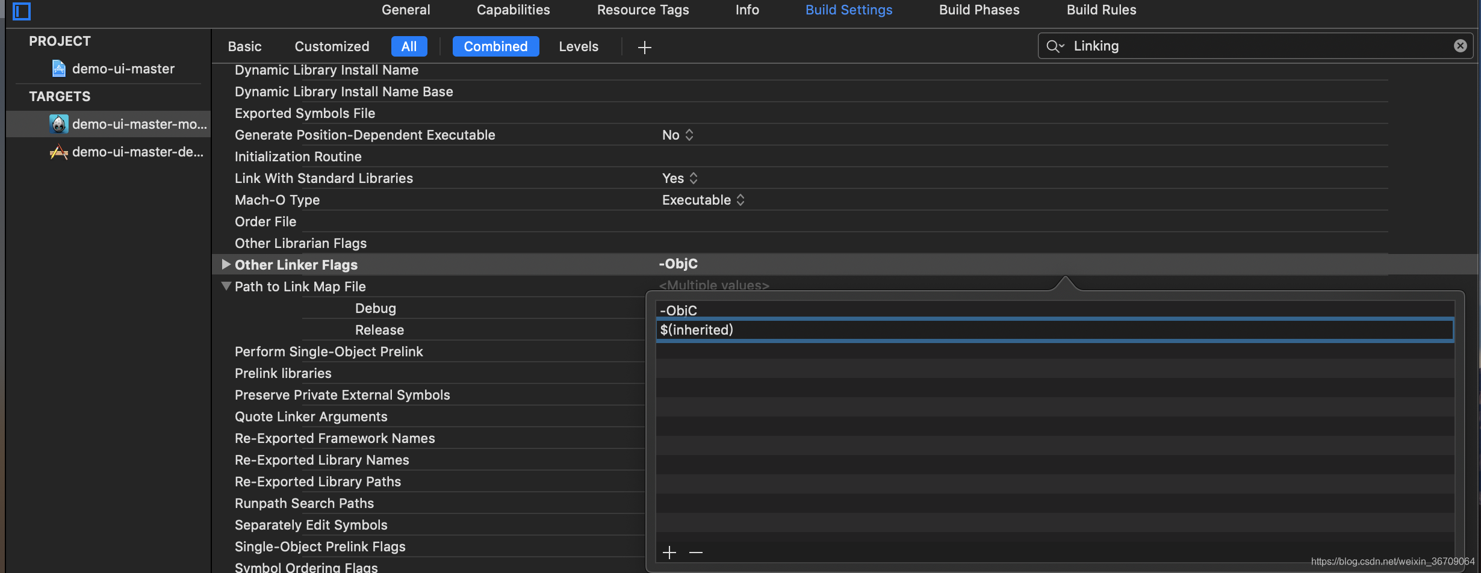The height and width of the screenshot is (573, 1481).
Task: Select Order File setting
Action: pyautogui.click(x=265, y=221)
